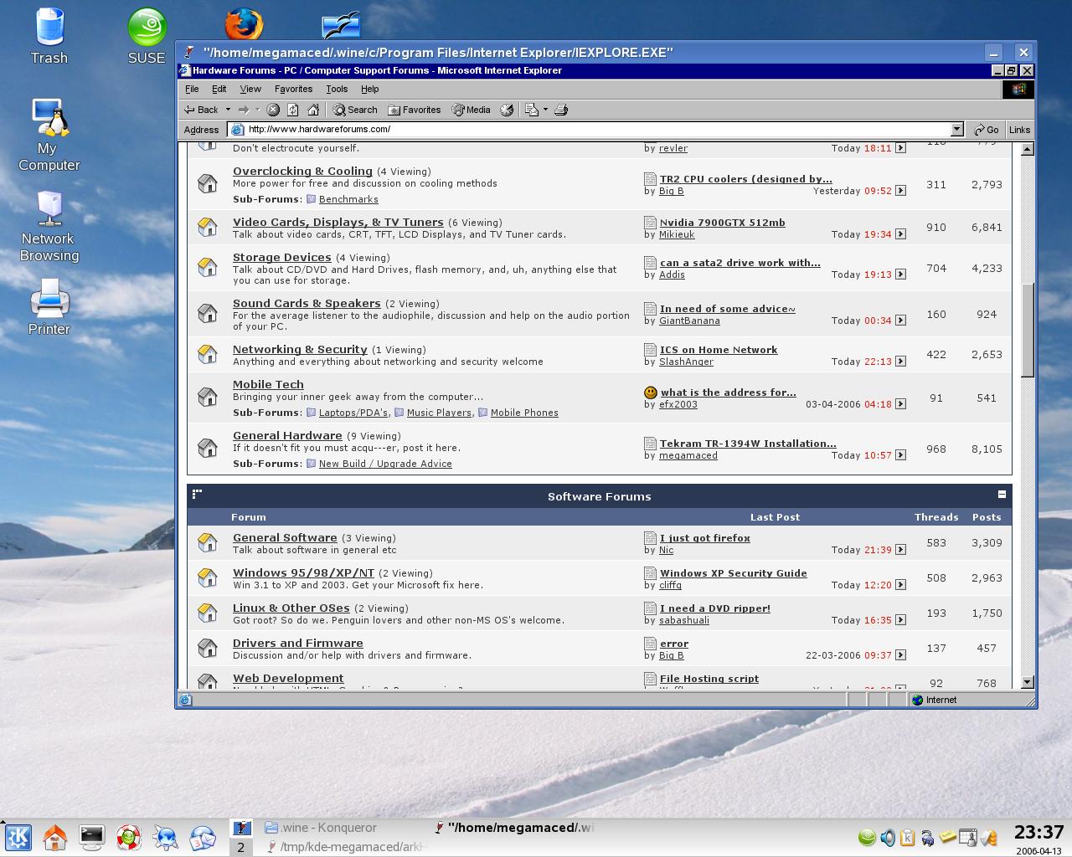Open Drivers and Firmware forum link
Screen dimensions: 1072x857
298,643
